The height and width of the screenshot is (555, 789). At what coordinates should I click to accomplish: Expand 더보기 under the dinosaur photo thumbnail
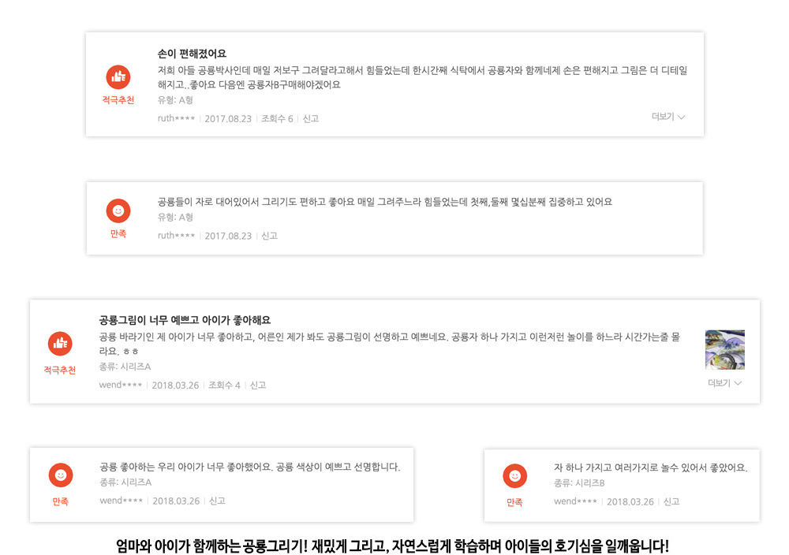pos(724,383)
